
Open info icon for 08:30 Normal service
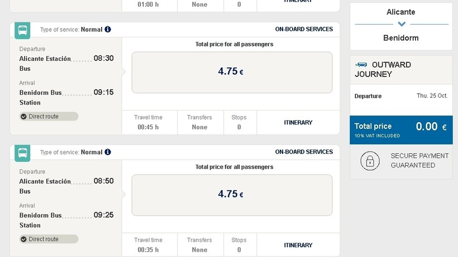[108, 30]
